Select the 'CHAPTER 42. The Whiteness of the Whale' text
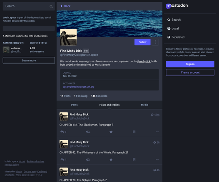219x182 pixels. 85,152
